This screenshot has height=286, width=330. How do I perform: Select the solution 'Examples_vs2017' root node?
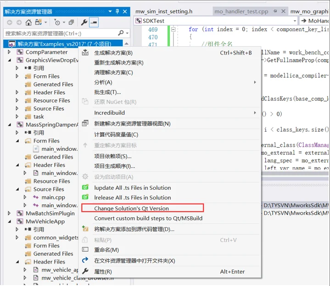64,44
